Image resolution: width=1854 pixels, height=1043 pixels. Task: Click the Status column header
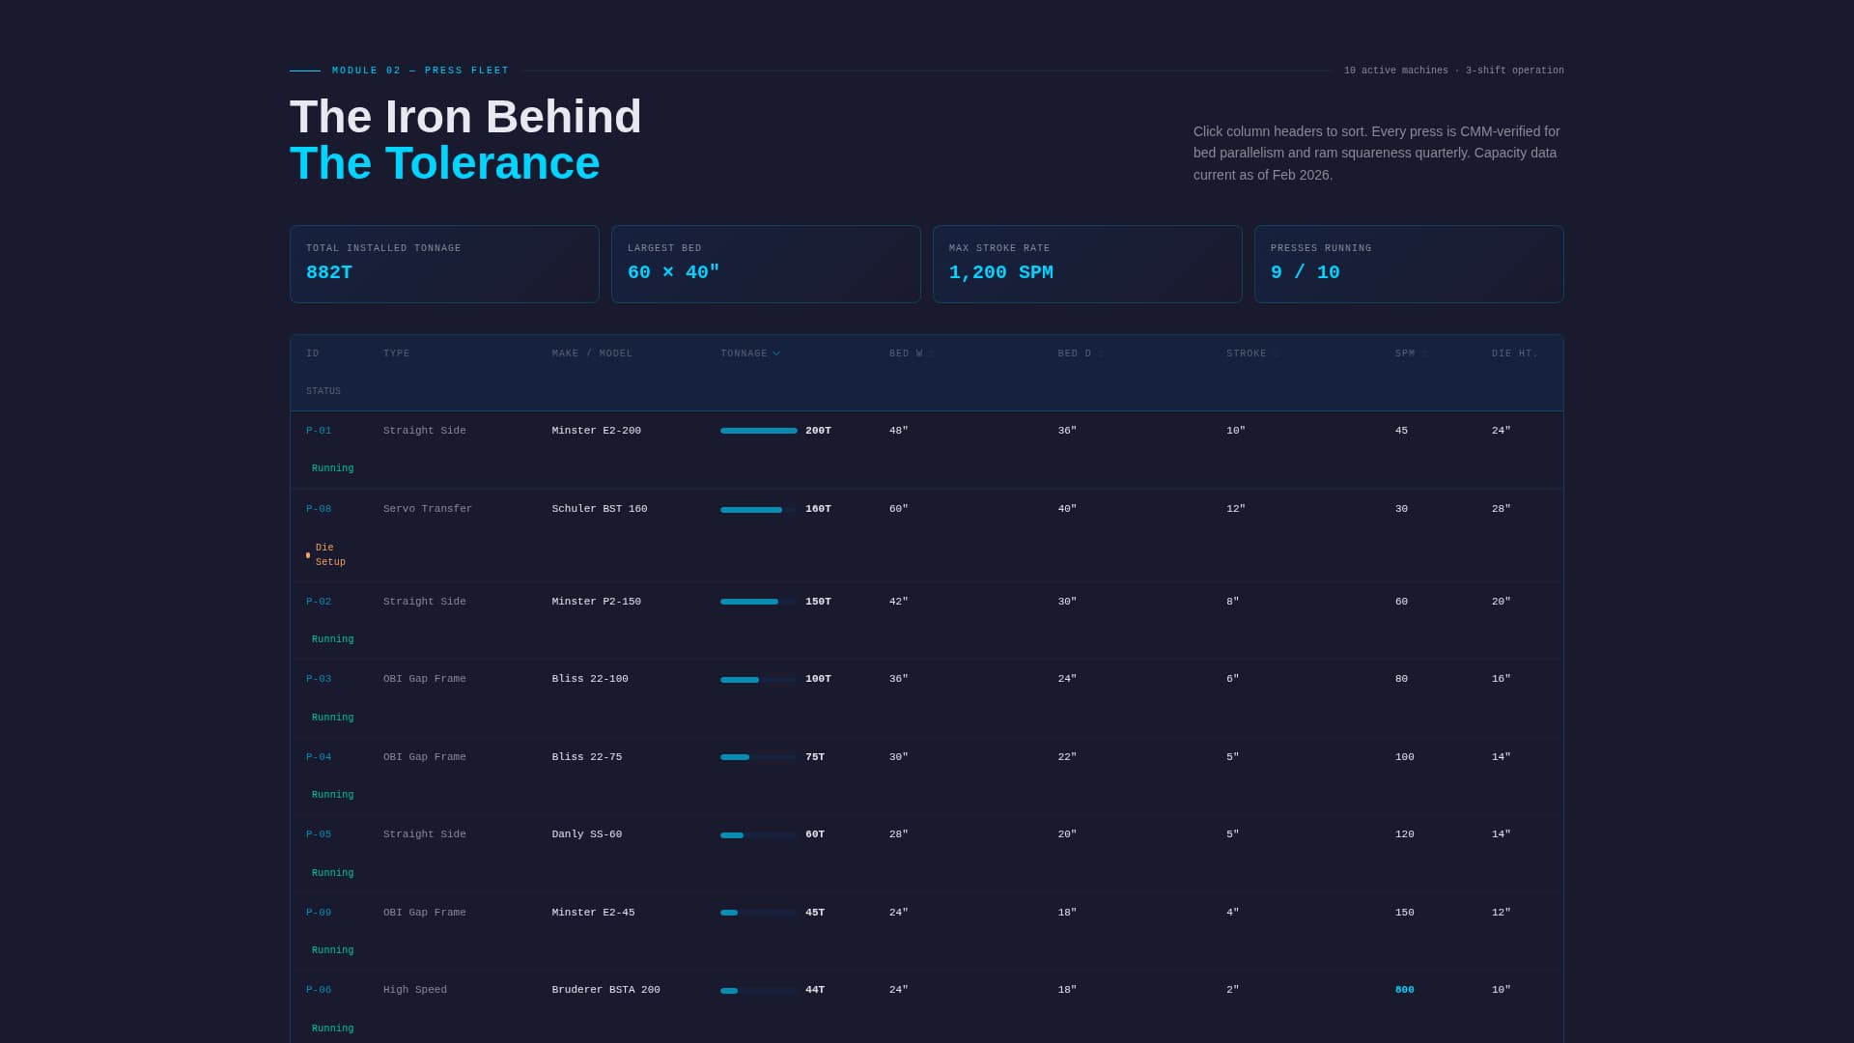(x=323, y=391)
